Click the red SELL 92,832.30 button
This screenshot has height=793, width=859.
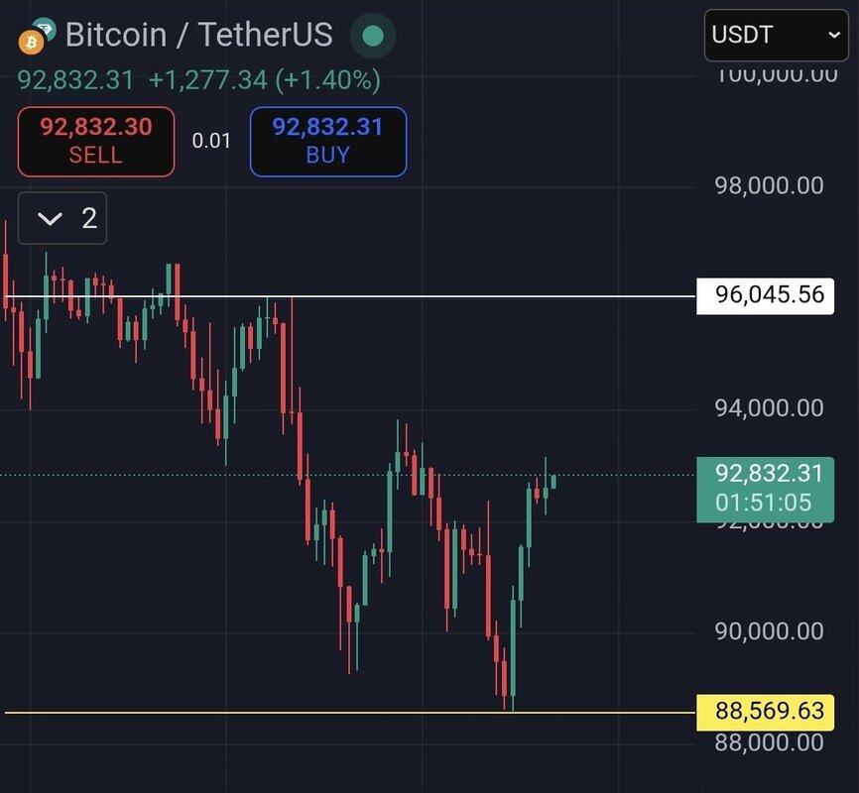[96, 142]
